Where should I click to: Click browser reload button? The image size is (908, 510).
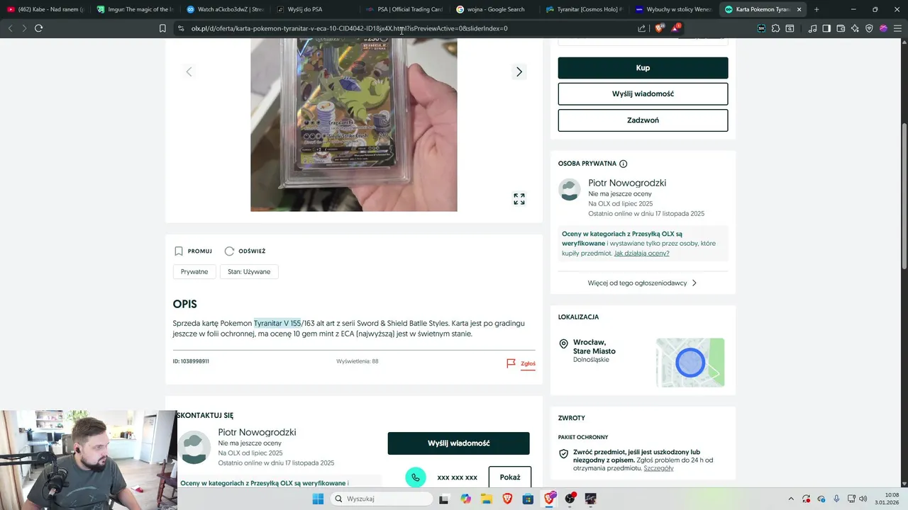(x=38, y=28)
